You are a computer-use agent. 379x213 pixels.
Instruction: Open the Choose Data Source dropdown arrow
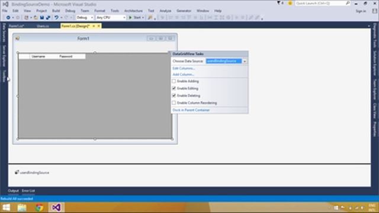pos(245,62)
